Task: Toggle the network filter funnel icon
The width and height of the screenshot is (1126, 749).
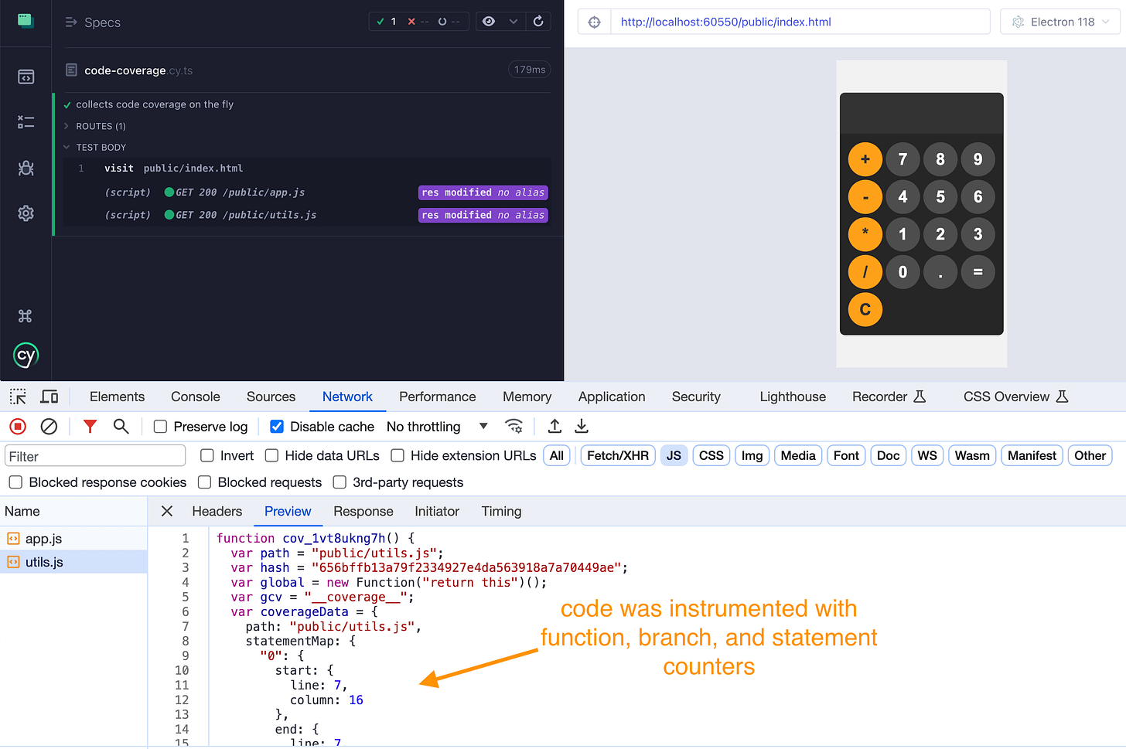Action: tap(90, 426)
